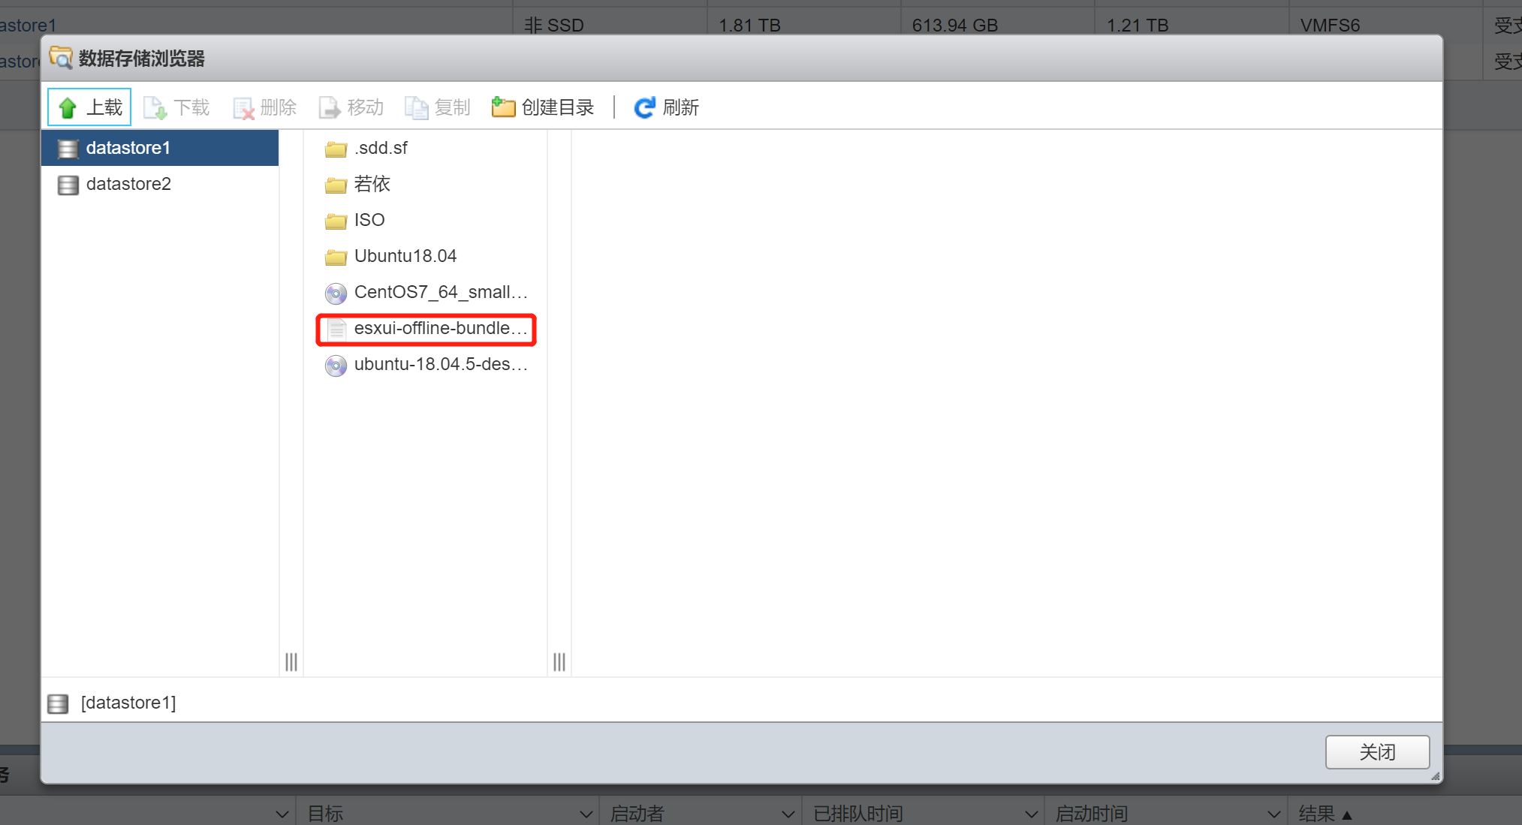Click the dialog resize grip corner

point(1435,776)
